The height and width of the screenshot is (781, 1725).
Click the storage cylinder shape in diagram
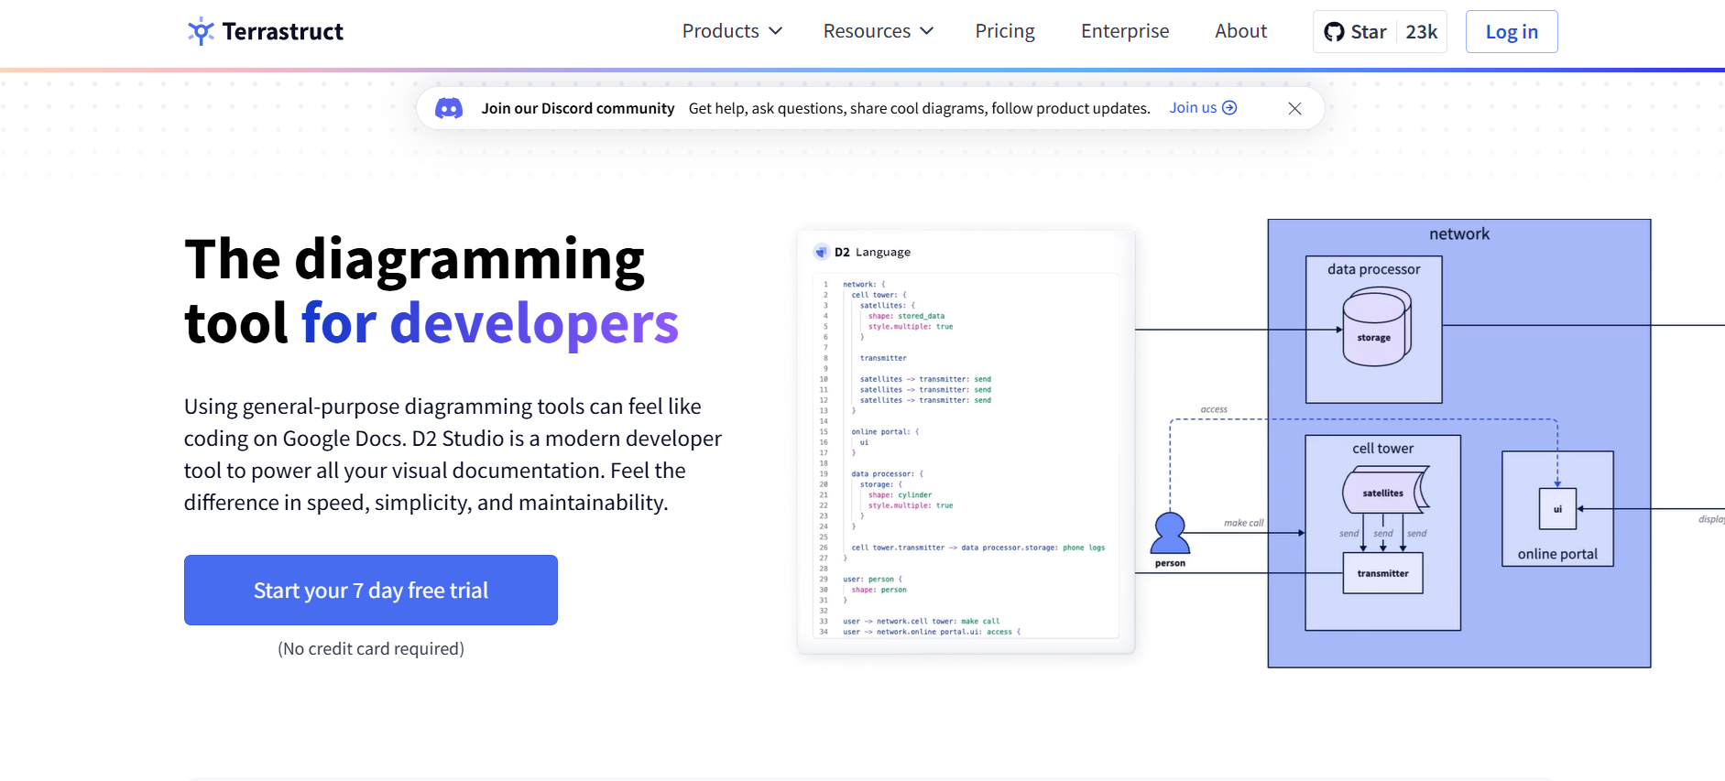click(x=1376, y=328)
